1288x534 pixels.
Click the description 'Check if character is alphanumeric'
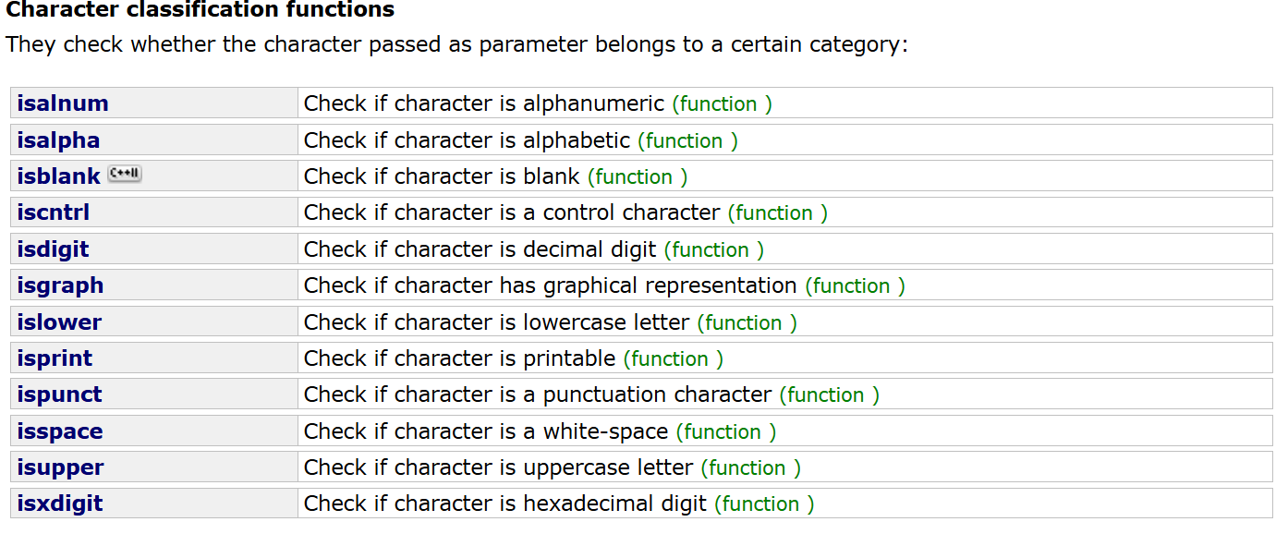[x=484, y=103]
